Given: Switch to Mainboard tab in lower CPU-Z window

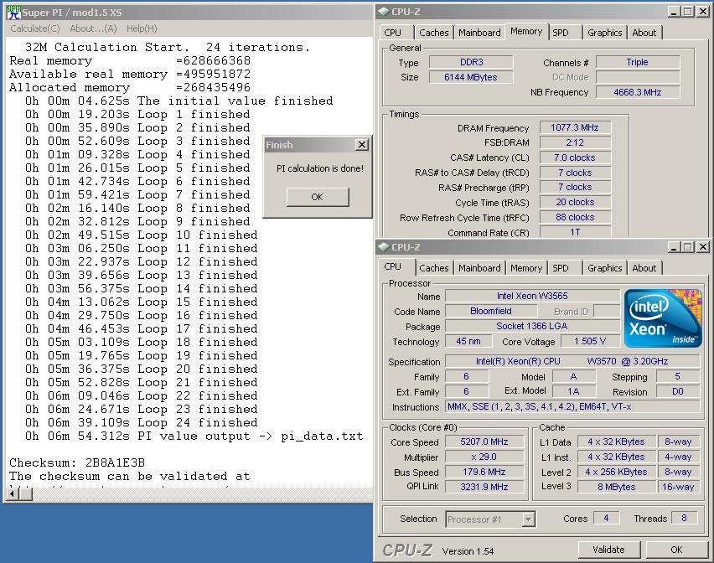Looking at the screenshot, I should 479,268.
